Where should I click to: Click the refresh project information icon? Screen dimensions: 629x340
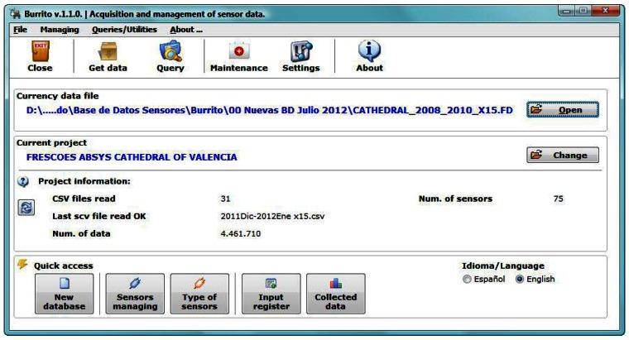pyautogui.click(x=26, y=208)
